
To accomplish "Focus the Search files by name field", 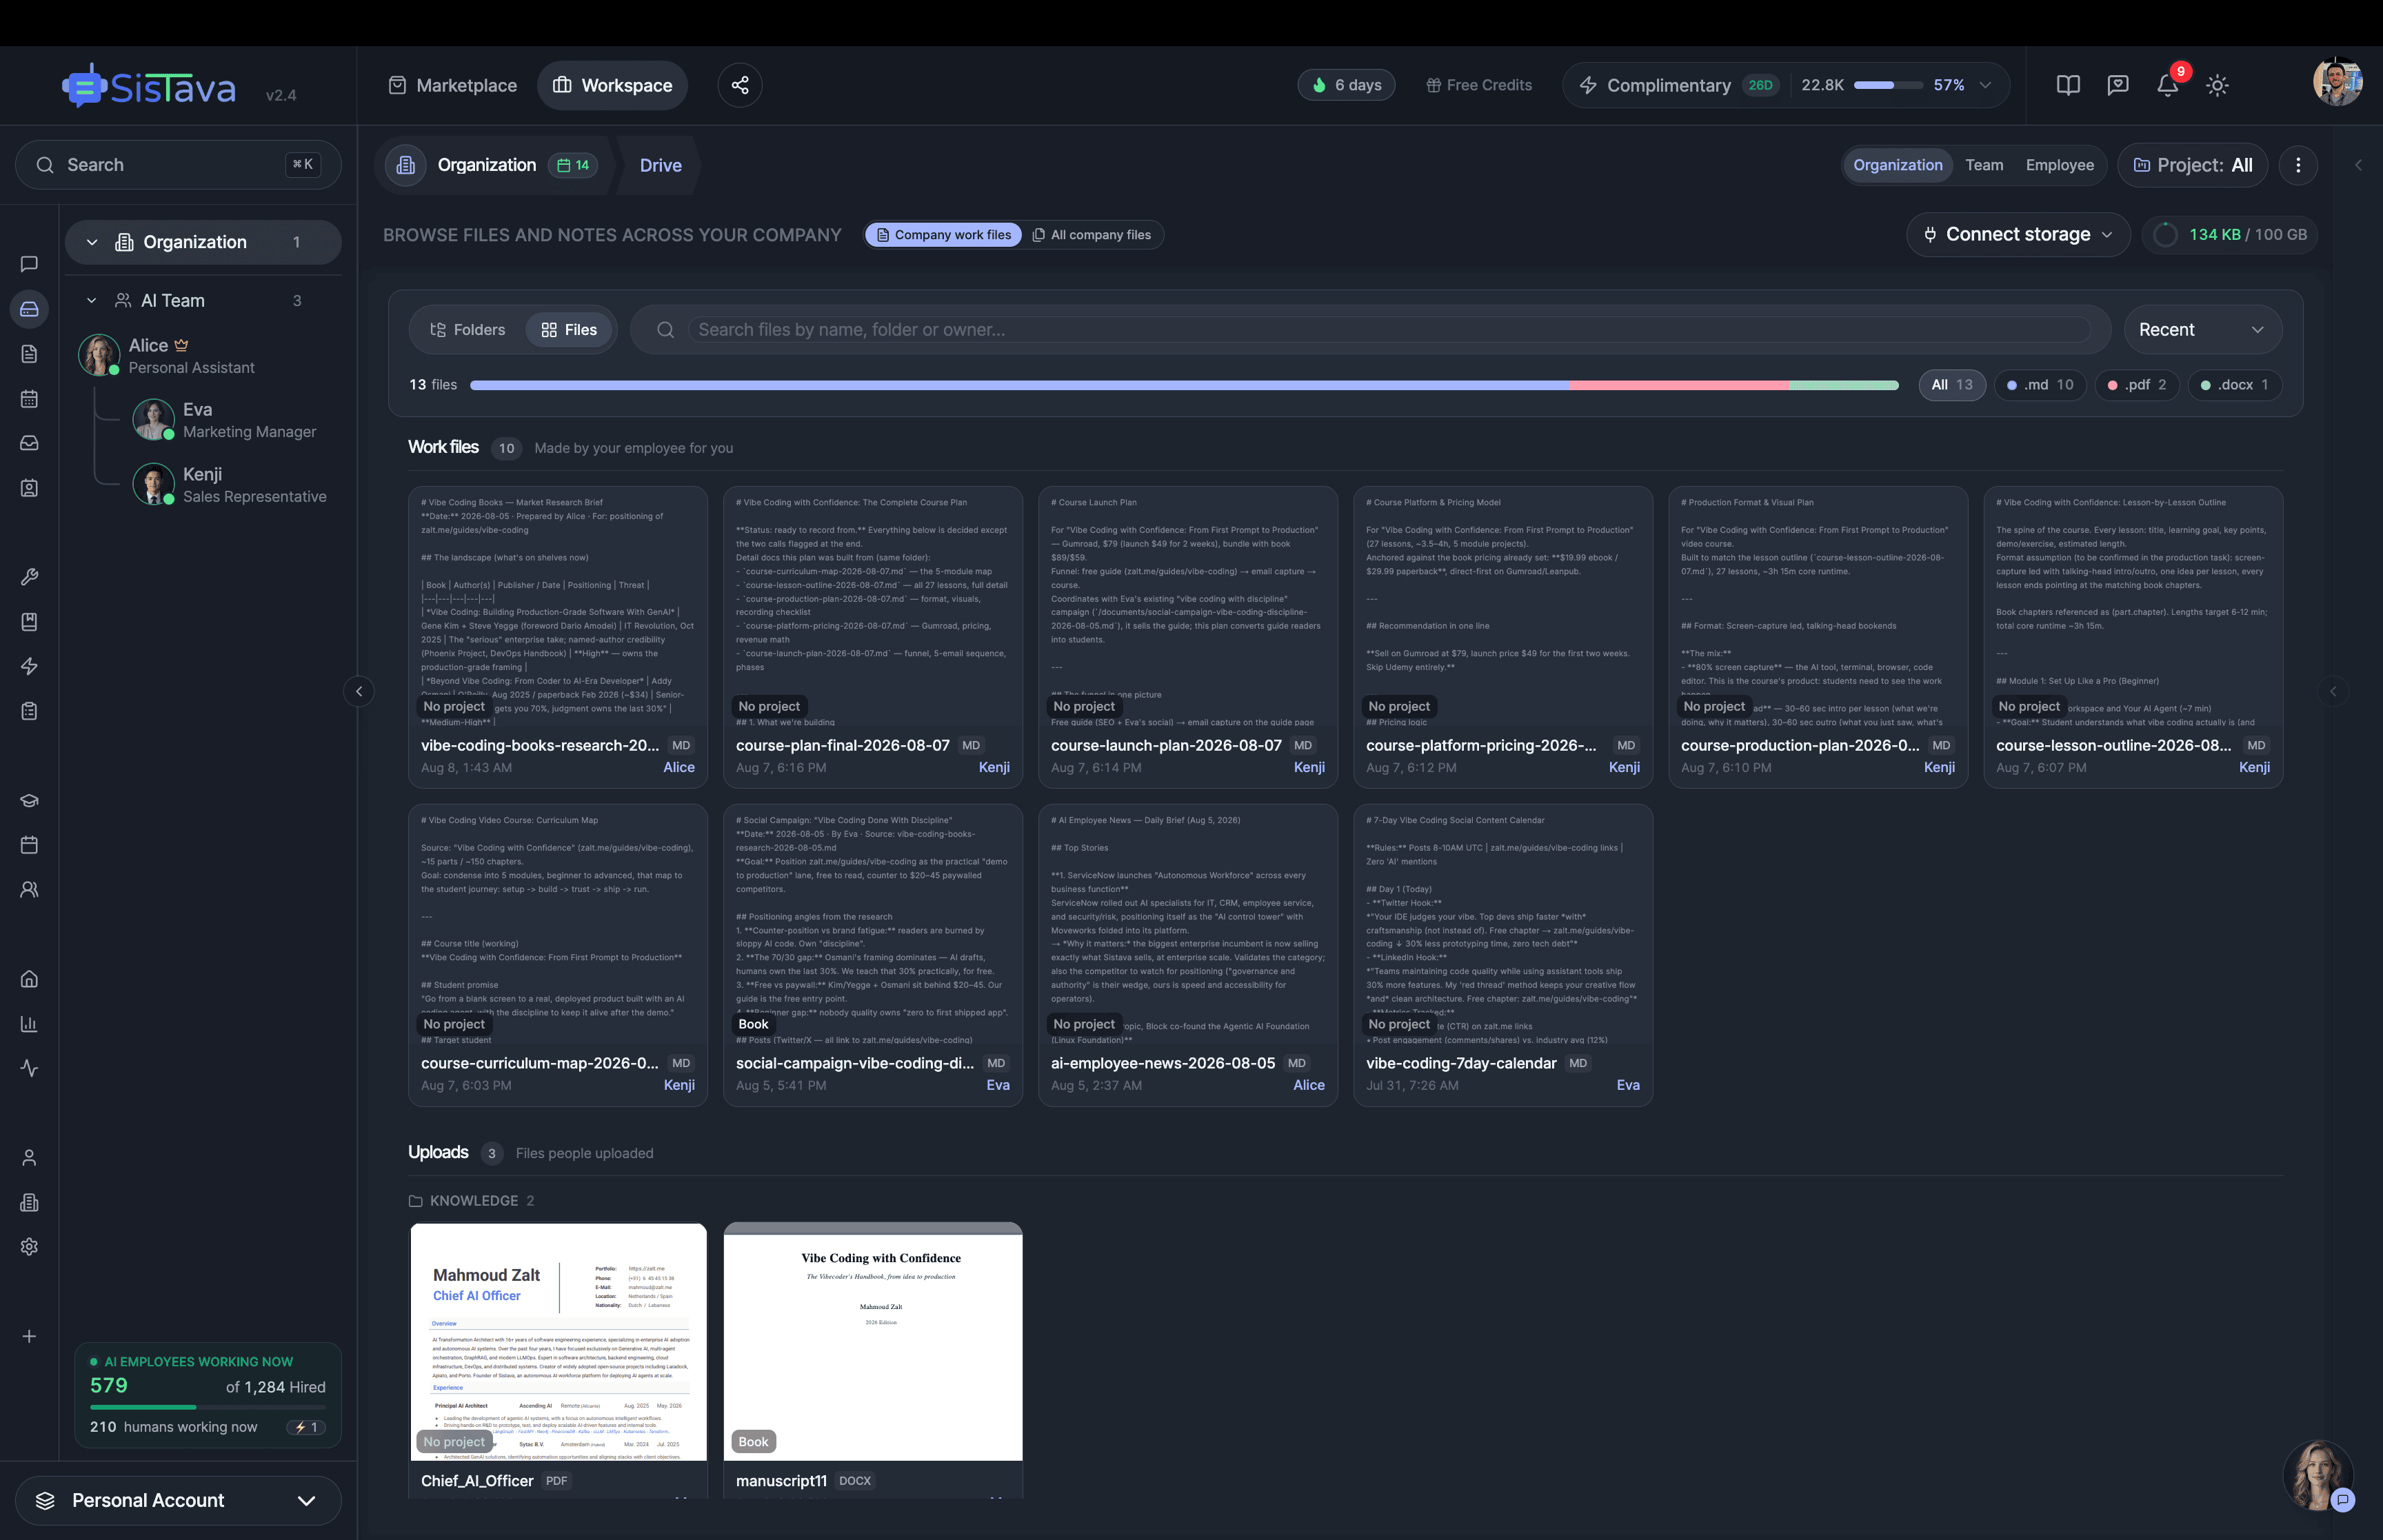I will 1389,330.
